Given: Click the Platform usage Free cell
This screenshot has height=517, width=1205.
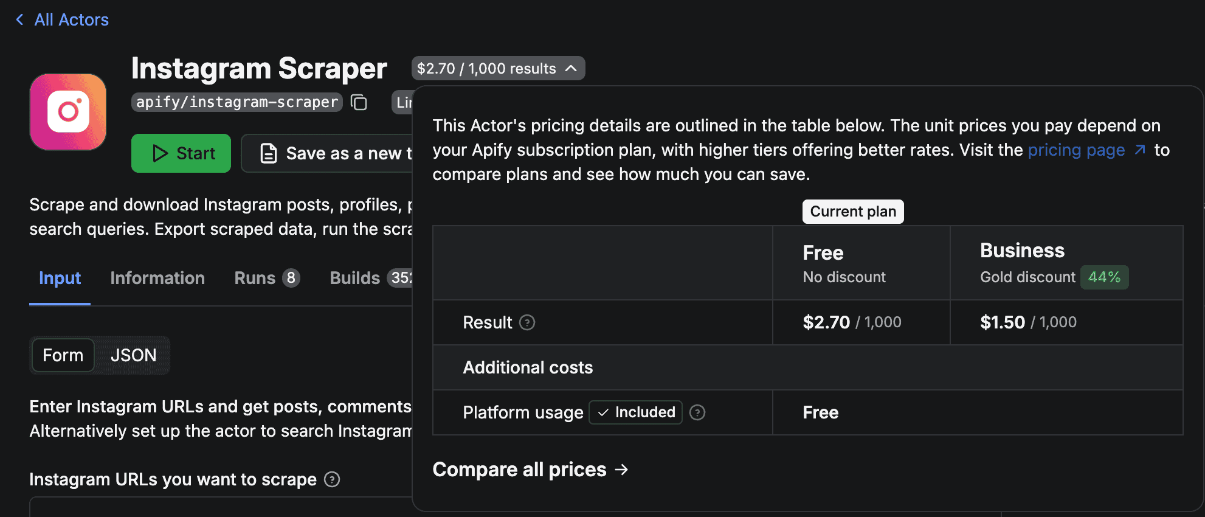Looking at the screenshot, I should pos(978,412).
